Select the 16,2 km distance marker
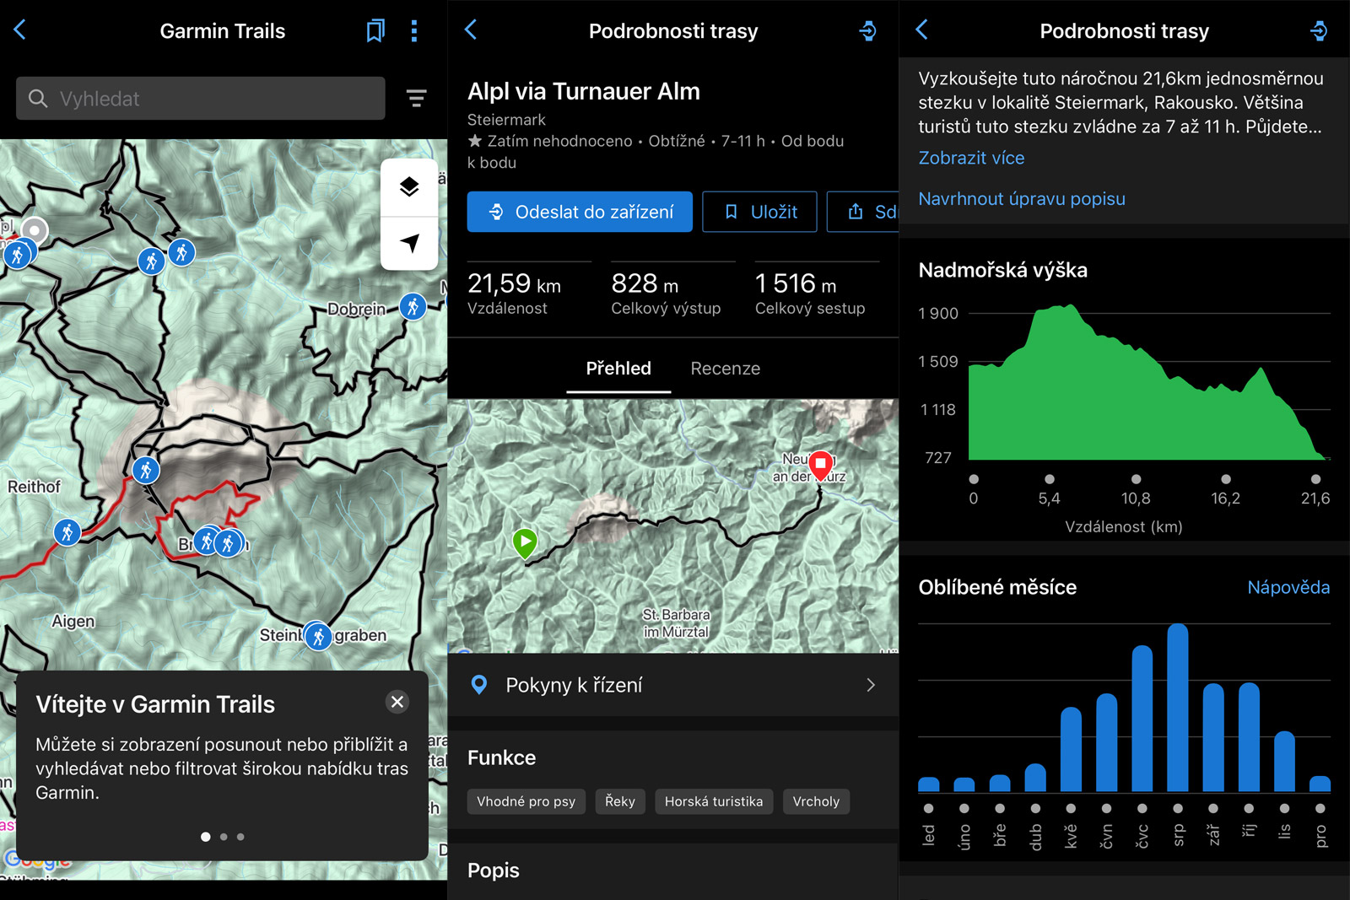1350x900 pixels. point(1226,479)
